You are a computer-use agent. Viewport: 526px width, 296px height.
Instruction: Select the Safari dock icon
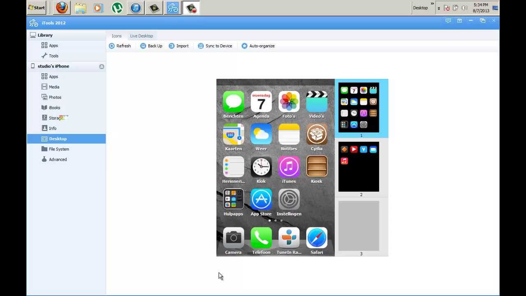coord(316,238)
